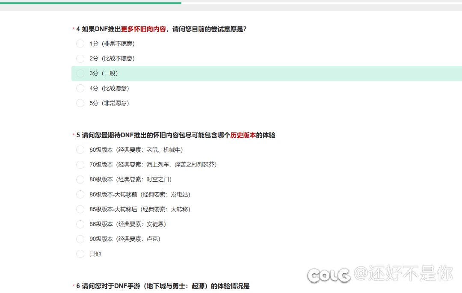
Task: Select the 1分 (非常不愿意) radio option
Action: tap(80, 44)
